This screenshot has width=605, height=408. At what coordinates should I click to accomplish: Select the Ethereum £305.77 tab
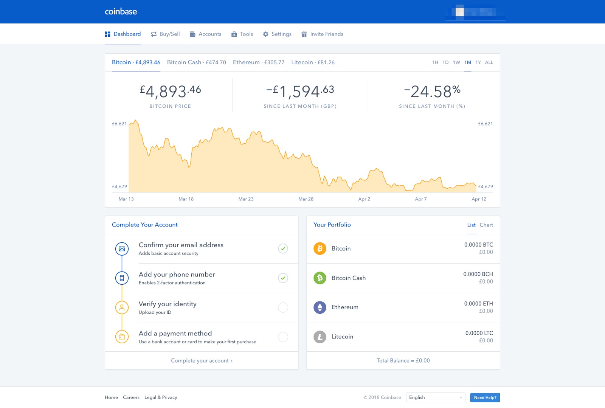259,62
